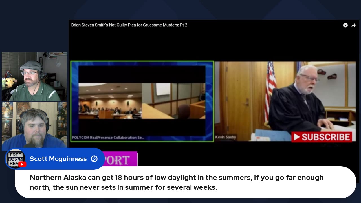Click the Share arrow icon
Viewport: 361px width, 203px height.
tap(353, 25)
